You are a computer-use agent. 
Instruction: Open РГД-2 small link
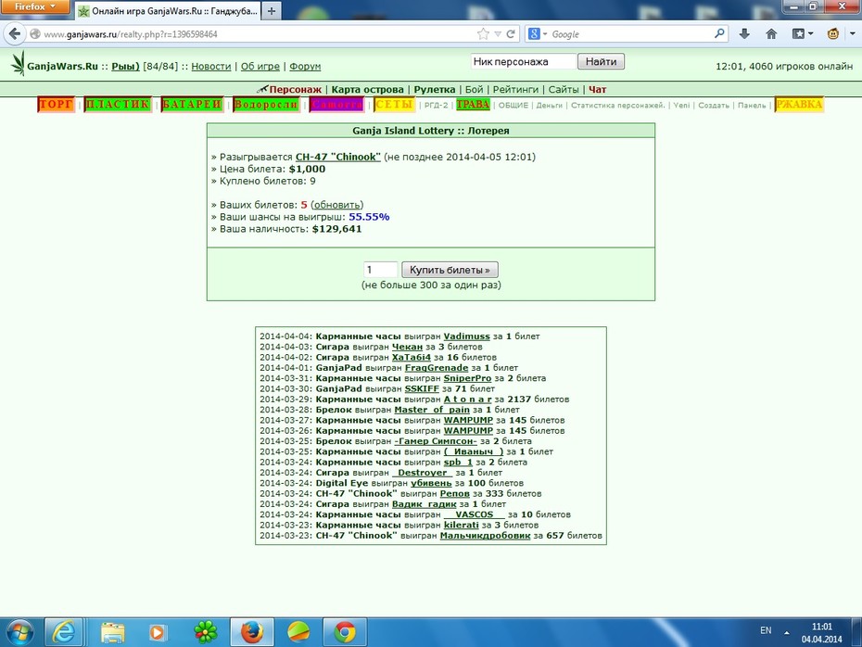pos(436,105)
